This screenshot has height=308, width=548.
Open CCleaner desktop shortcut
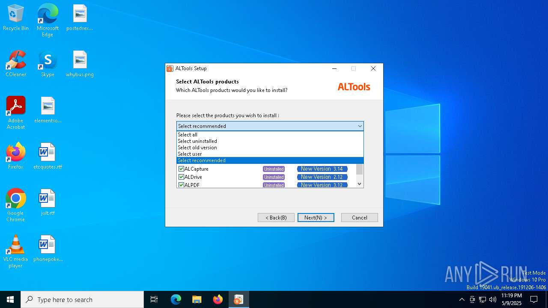click(16, 64)
